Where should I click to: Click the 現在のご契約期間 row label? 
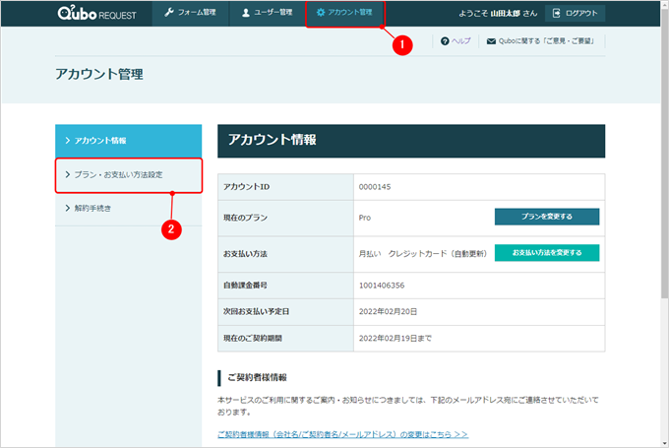[253, 339]
